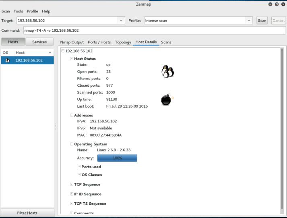Open the Filter Hosts button
This screenshot has width=287, height=218.
[27, 213]
